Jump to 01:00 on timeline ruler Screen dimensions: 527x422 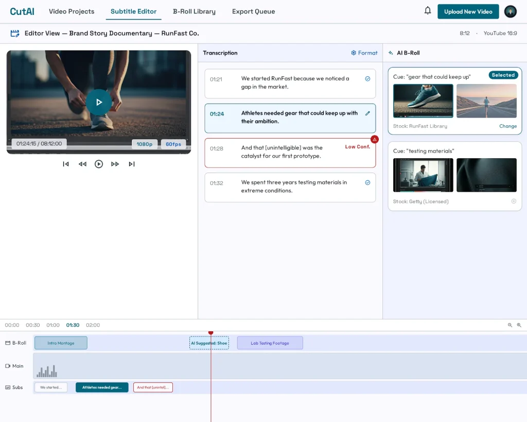[53, 325]
